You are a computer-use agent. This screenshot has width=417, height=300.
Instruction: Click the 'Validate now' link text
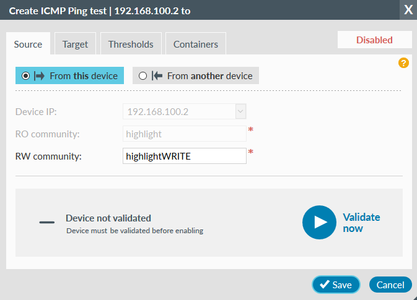pos(361,223)
